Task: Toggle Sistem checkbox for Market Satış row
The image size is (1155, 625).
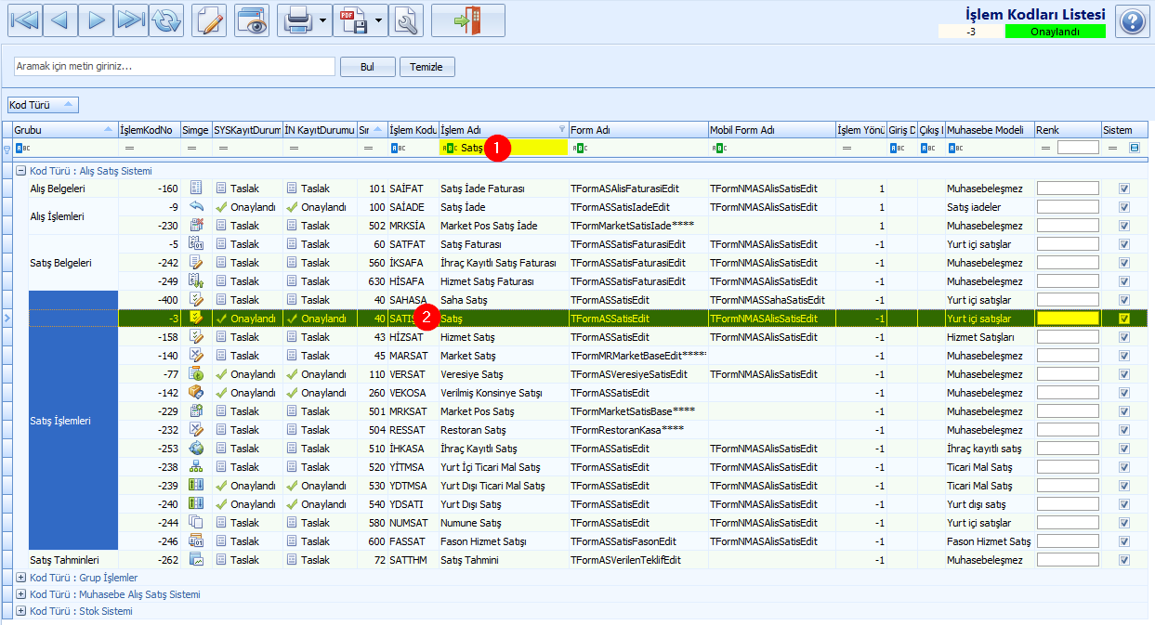Action: tap(1124, 356)
